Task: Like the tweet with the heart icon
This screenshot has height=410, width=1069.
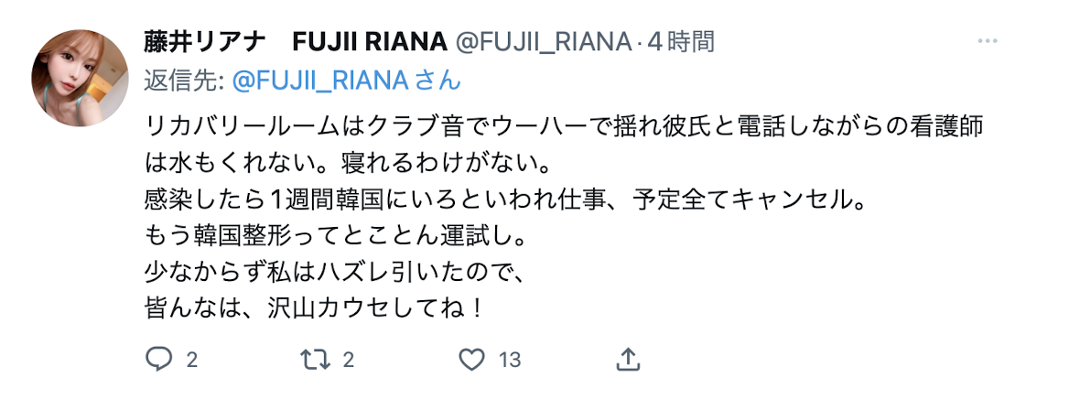Action: 471,359
